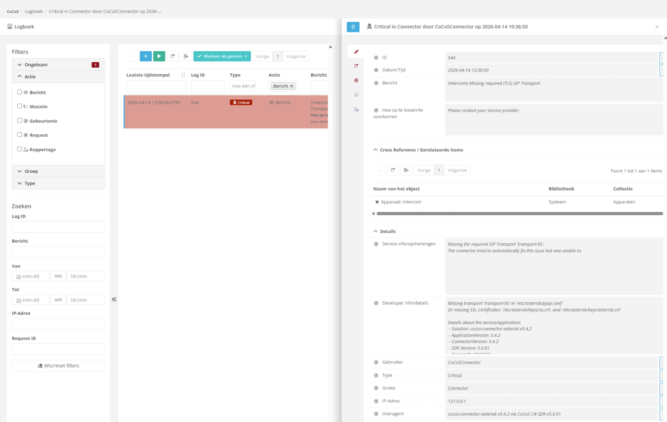Collapse the filter sidebar with the double chevron

coord(114,299)
